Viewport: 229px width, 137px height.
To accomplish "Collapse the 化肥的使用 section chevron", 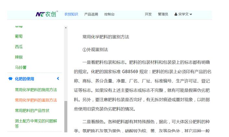I will 58,79.
